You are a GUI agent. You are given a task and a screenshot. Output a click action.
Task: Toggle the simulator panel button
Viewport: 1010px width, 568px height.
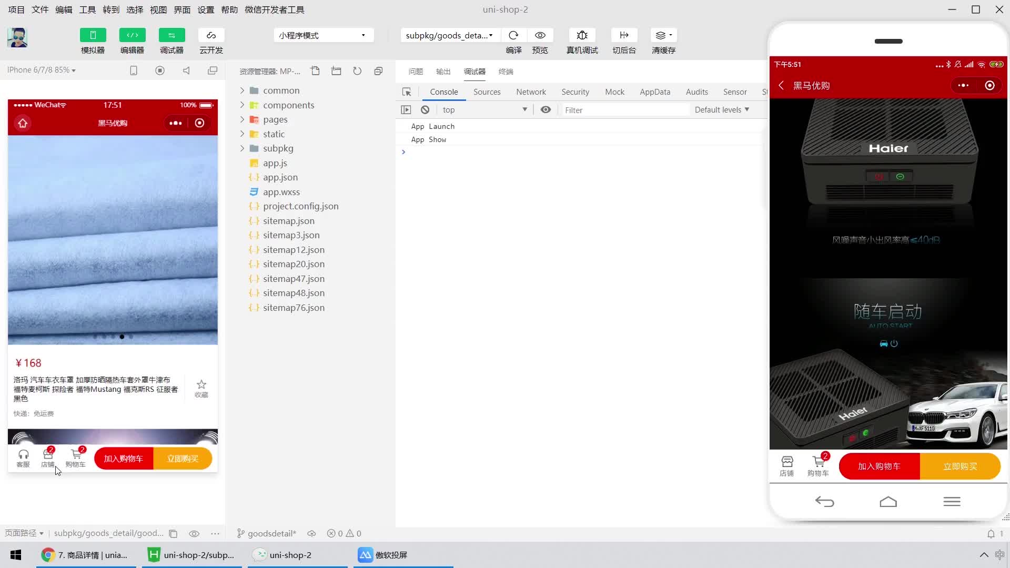tap(93, 35)
